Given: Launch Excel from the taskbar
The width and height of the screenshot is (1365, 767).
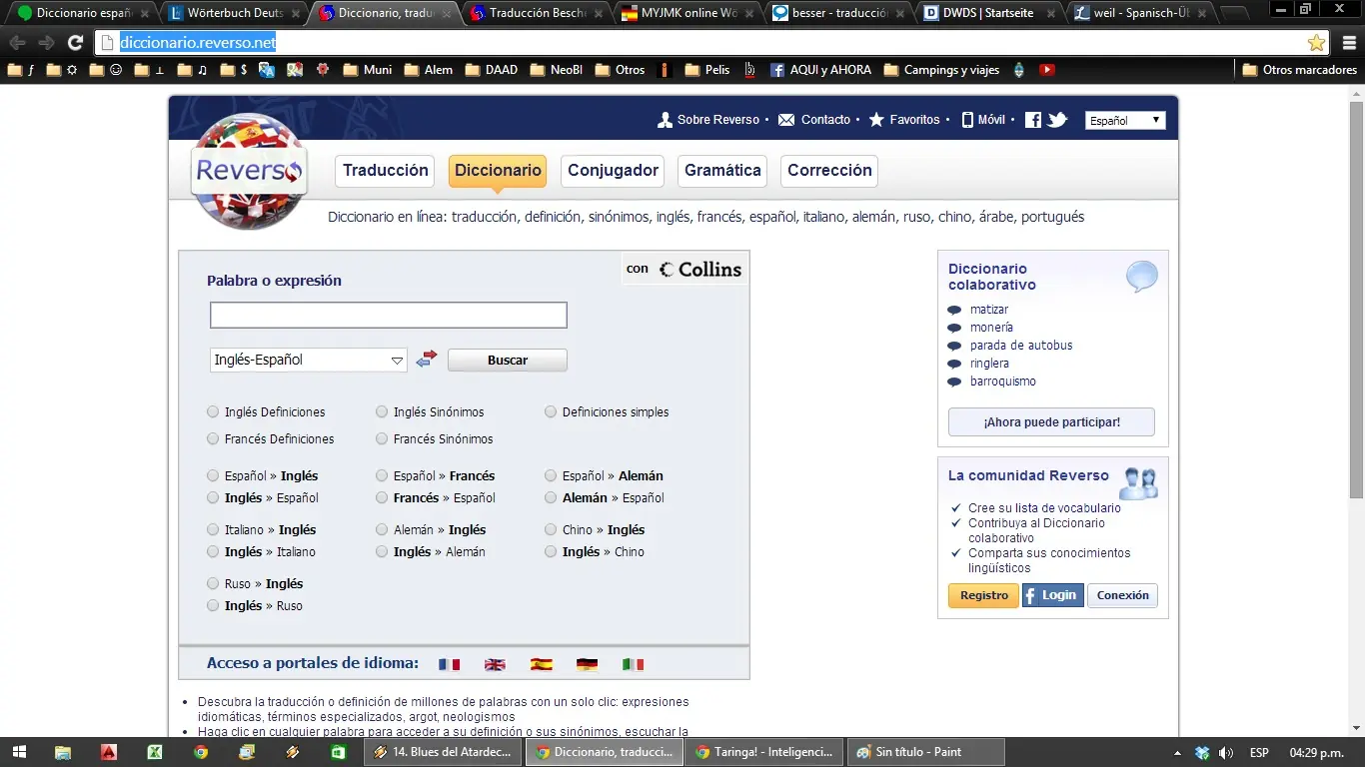Looking at the screenshot, I should pyautogui.click(x=155, y=752).
